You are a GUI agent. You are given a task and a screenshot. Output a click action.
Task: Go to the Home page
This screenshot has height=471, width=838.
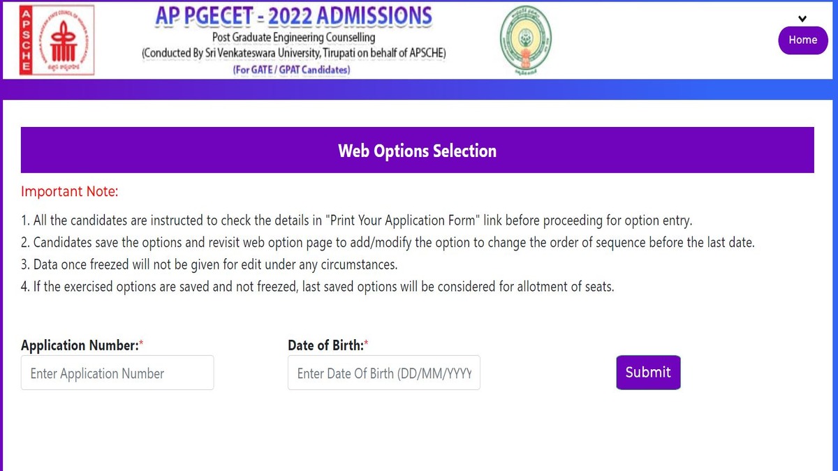[802, 40]
